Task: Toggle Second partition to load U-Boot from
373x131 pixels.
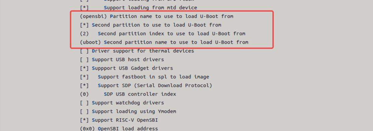Action: (x=151, y=25)
